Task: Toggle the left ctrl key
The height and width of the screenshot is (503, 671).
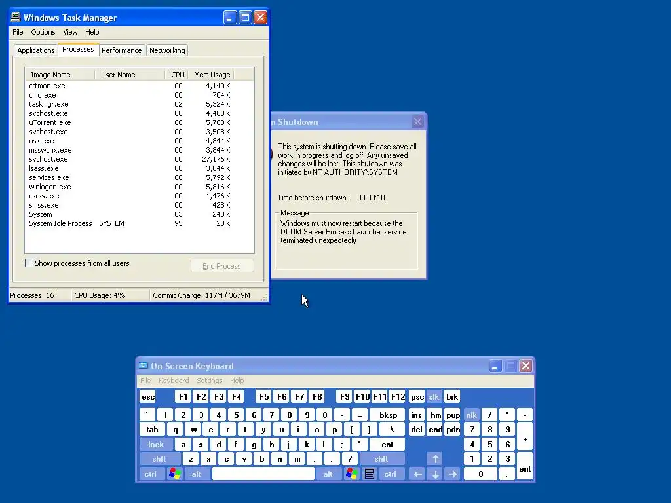Action: tap(151, 474)
